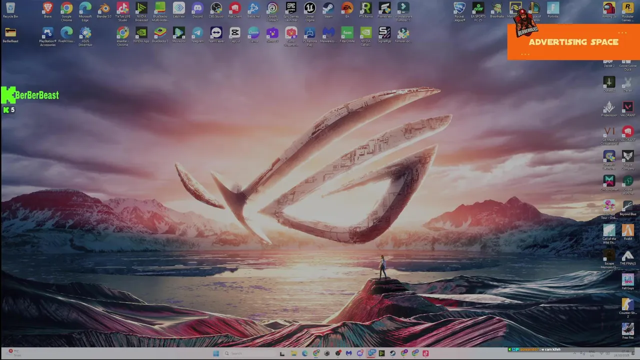Launch Among Us from the desktop
Viewport: 640px width, 360px height.
pyautogui.click(x=609, y=10)
